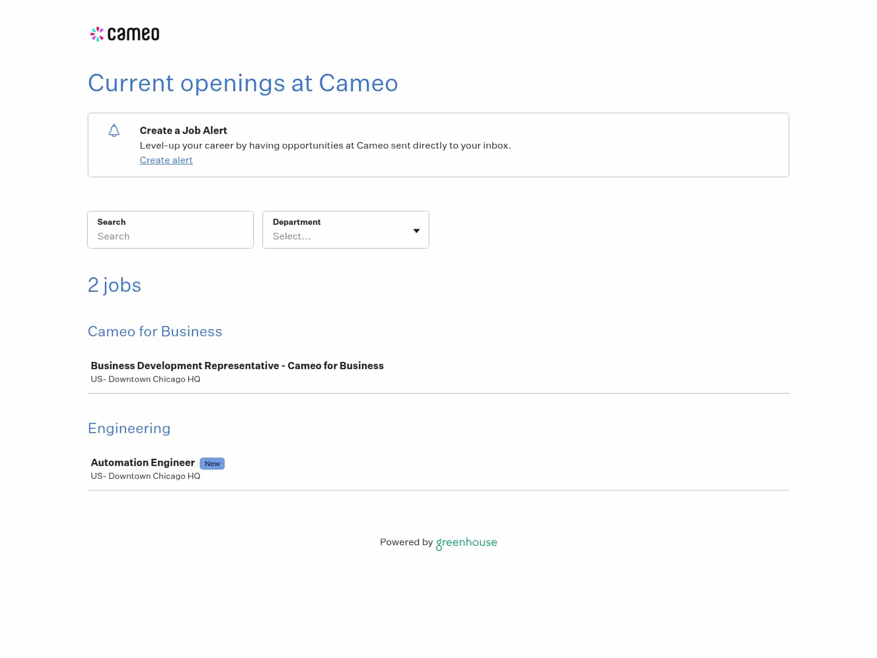Click the 'Select...' placeholder in Department filter
877x658 pixels.
pos(292,236)
